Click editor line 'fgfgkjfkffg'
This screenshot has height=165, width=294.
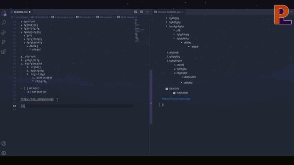coord(33,43)
